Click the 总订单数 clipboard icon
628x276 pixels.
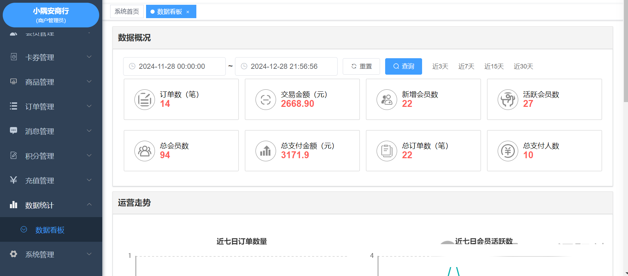[387, 151]
